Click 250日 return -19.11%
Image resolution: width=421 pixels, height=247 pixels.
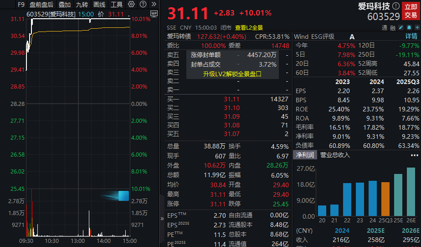click(x=407, y=55)
